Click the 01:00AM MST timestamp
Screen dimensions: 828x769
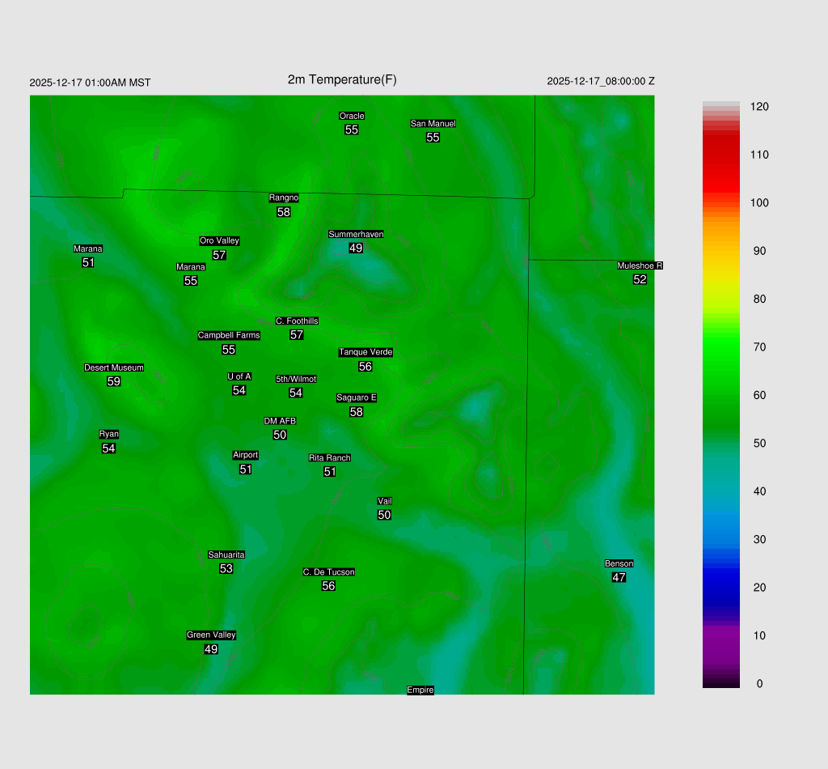tap(90, 83)
